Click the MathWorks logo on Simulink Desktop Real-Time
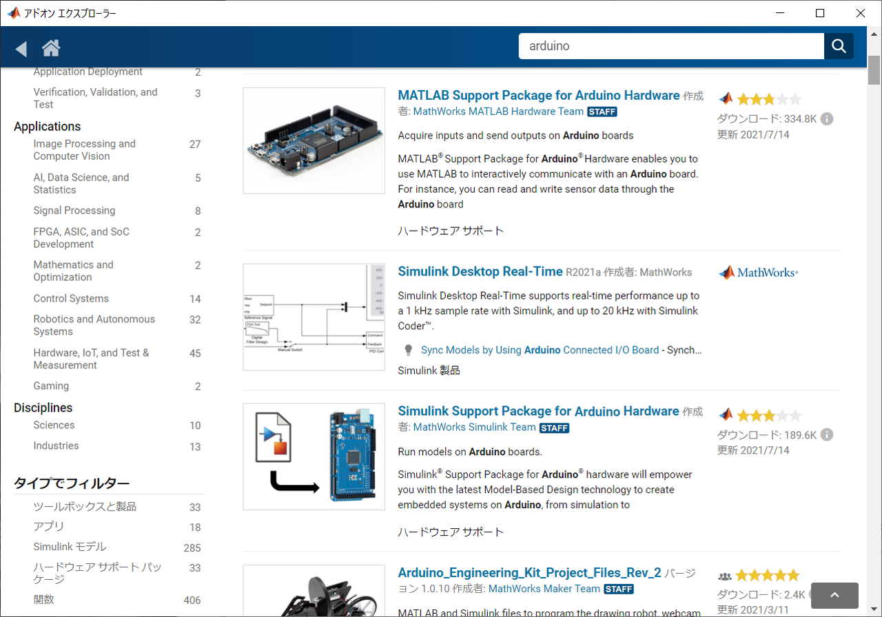Image resolution: width=882 pixels, height=617 pixels. [x=757, y=272]
